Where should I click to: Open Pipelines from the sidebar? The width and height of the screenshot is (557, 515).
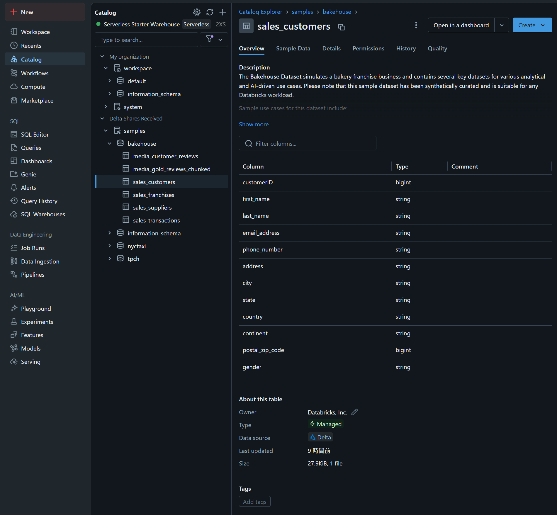click(45, 274)
